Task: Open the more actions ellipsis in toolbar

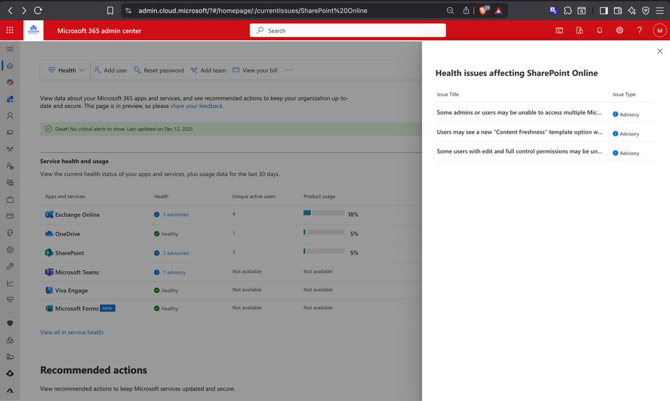Action: coord(289,70)
